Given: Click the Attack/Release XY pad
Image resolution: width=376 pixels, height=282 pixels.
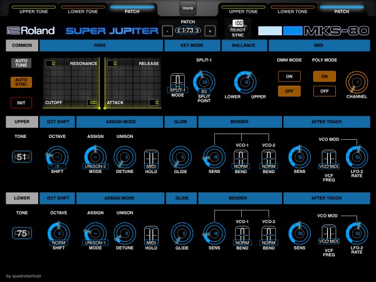Looking at the screenshot, I should 133,83.
